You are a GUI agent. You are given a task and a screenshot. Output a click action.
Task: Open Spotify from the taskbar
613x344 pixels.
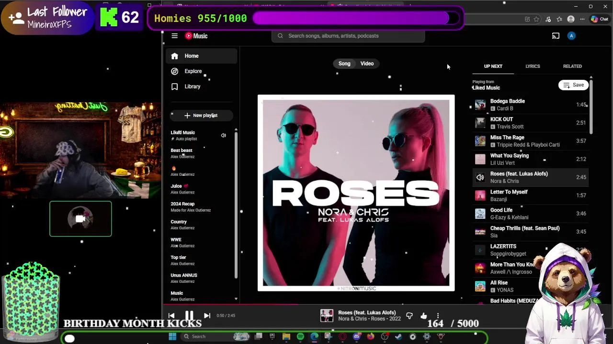click(300, 336)
